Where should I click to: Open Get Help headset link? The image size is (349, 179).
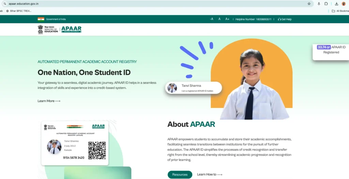(x=285, y=19)
